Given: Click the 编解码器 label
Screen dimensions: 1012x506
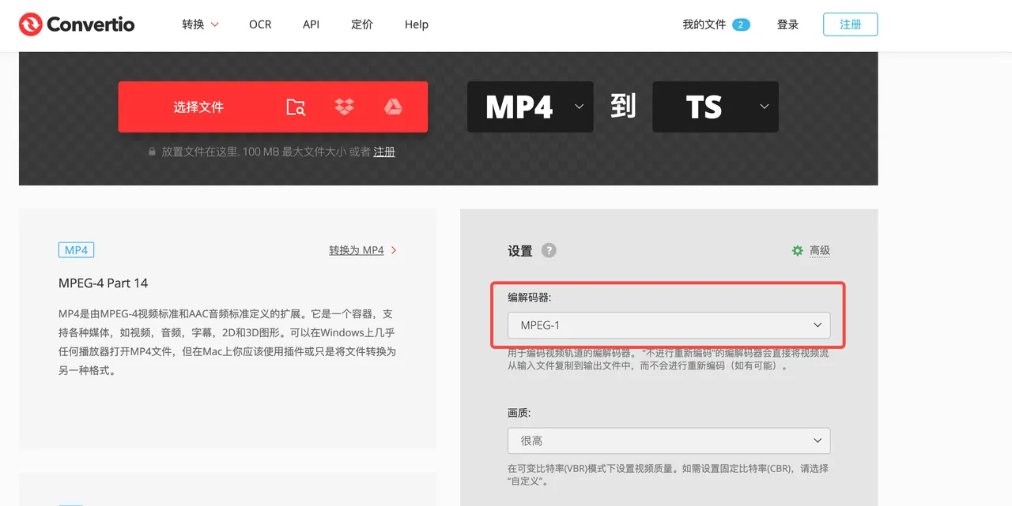Looking at the screenshot, I should click(x=530, y=298).
